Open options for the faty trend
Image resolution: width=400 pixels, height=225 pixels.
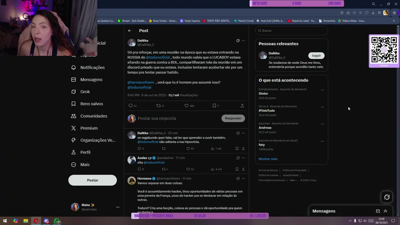[322, 141]
